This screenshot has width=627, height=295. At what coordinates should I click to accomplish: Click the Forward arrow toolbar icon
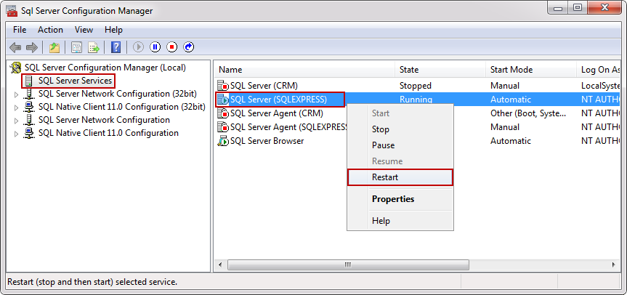pos(31,47)
